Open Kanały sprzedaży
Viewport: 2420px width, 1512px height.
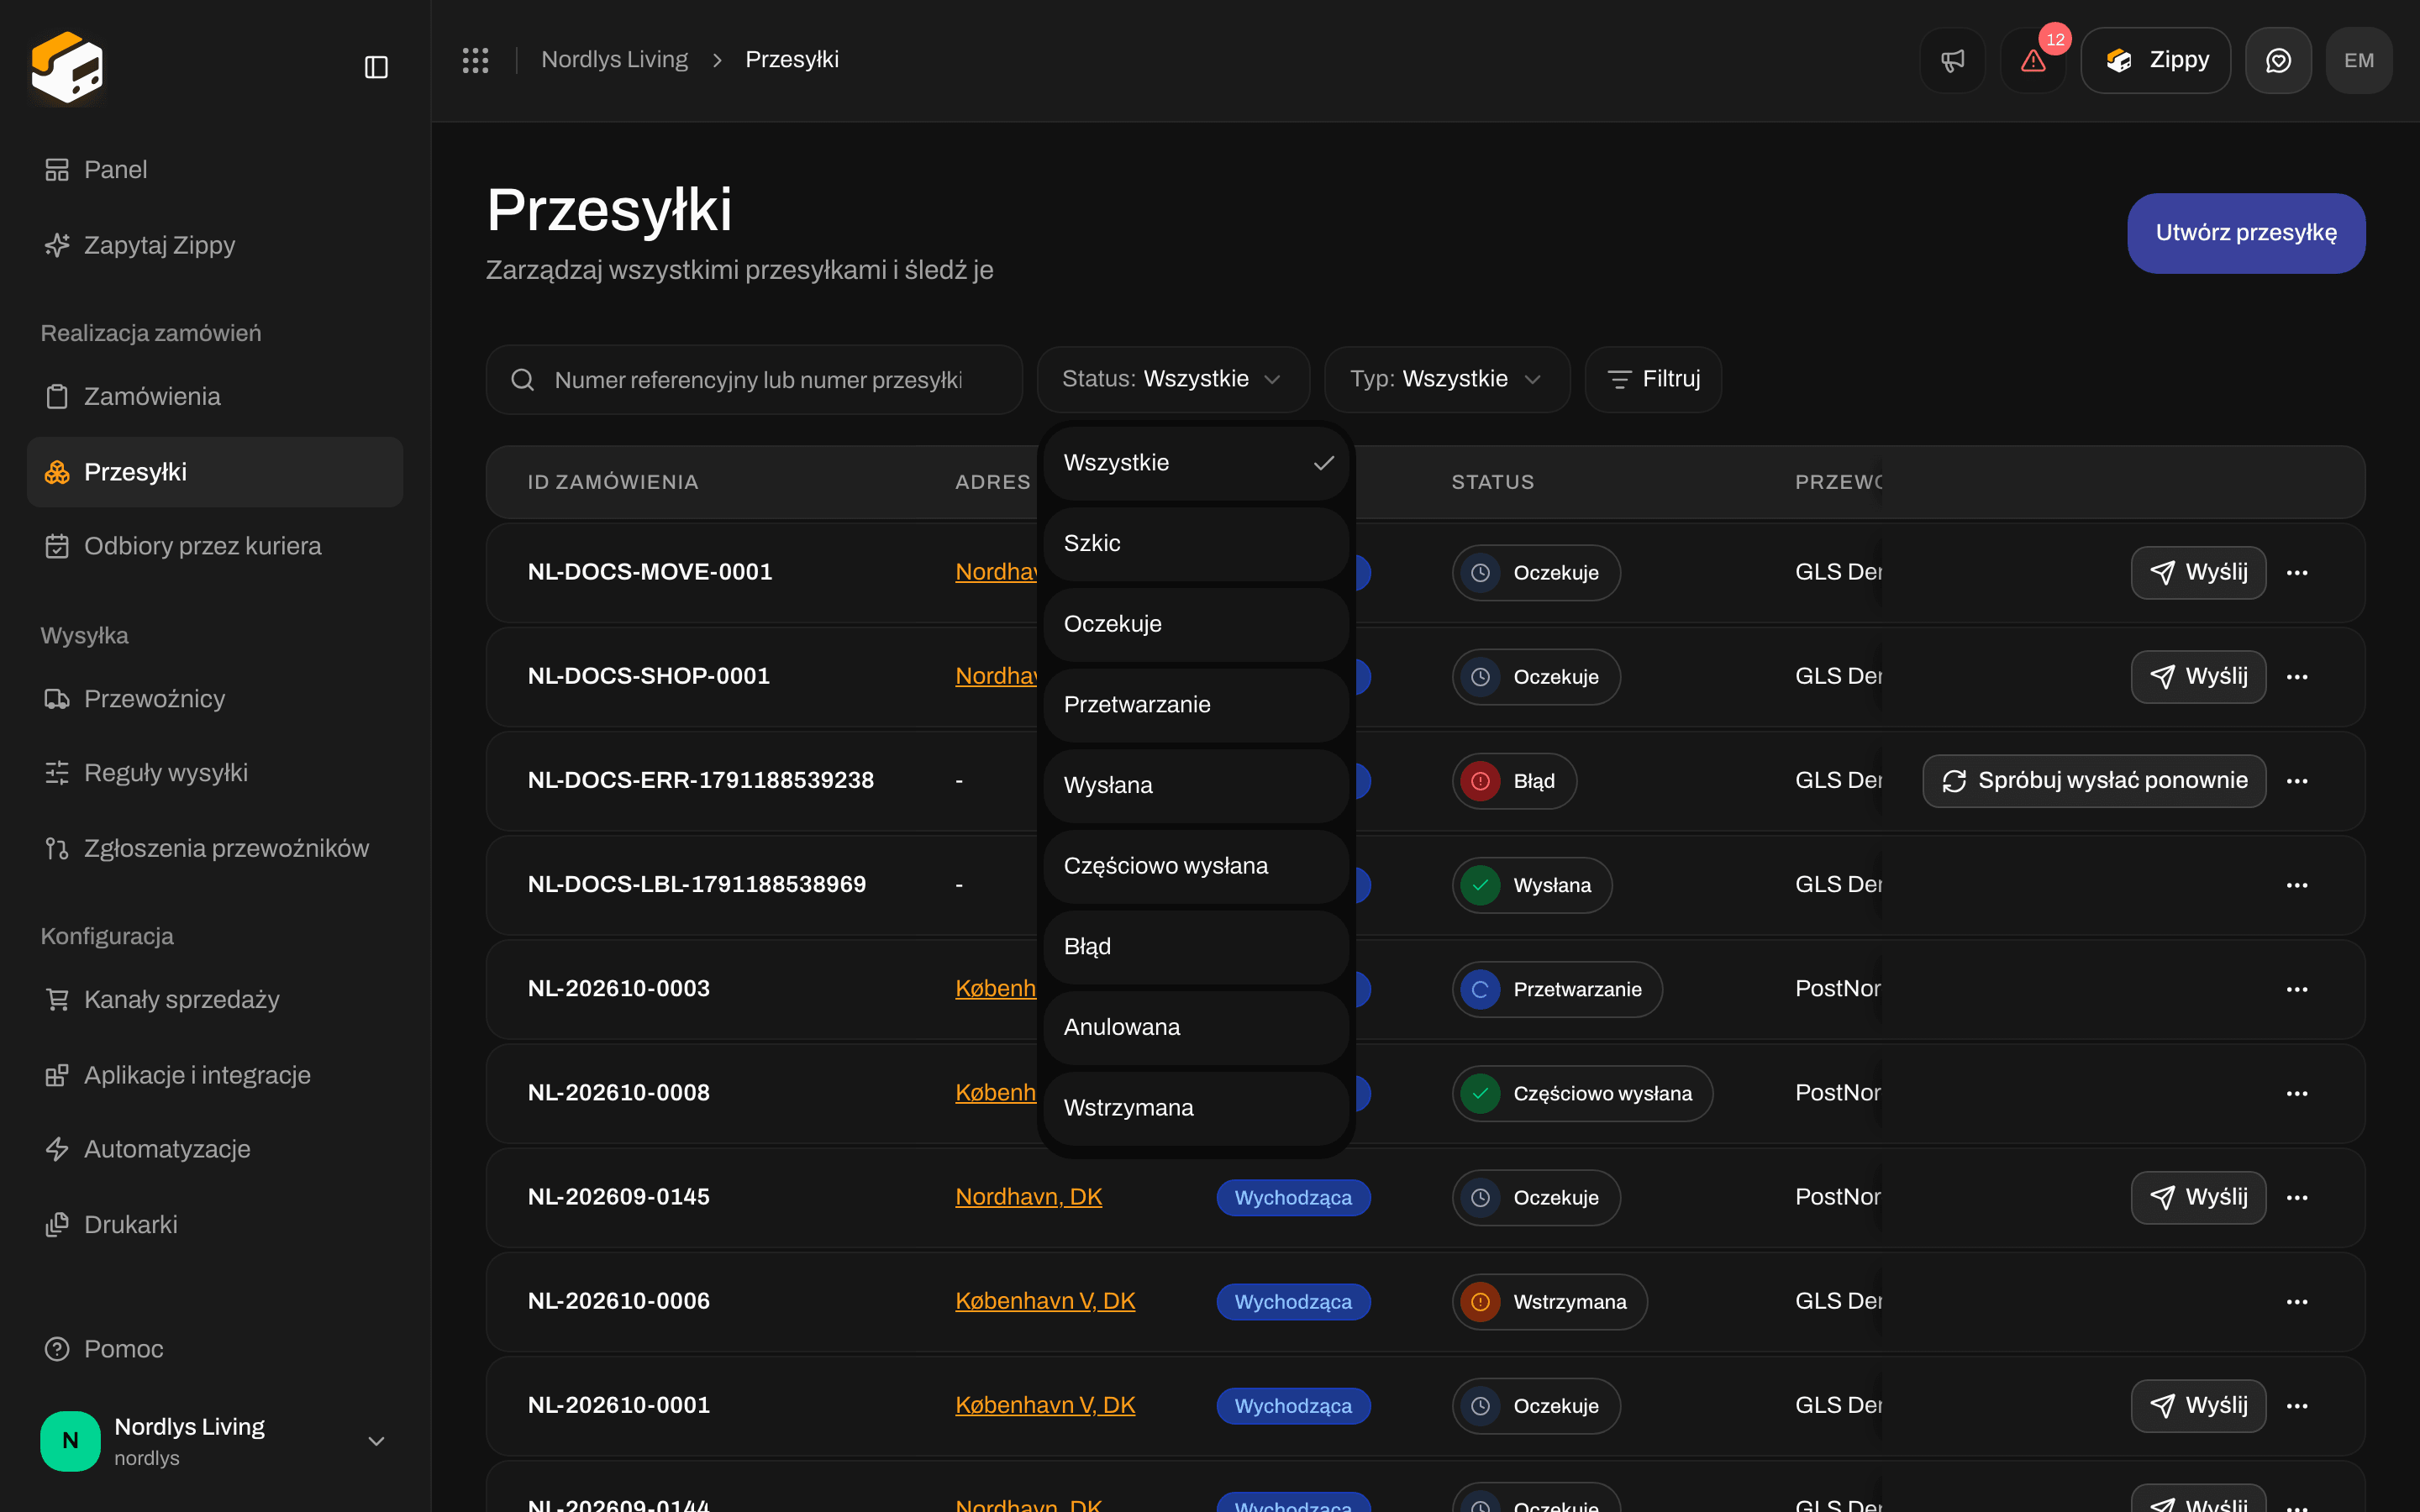click(x=215, y=999)
